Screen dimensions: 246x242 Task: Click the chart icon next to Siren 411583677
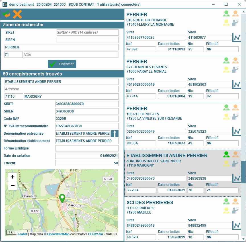(237, 37)
